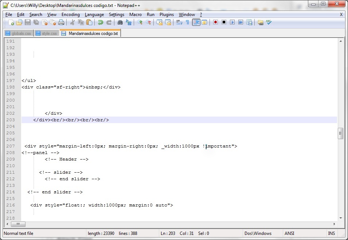The image size is (348, 240).
Task: Click the ANSI encoding in the status bar
Action: point(289,233)
